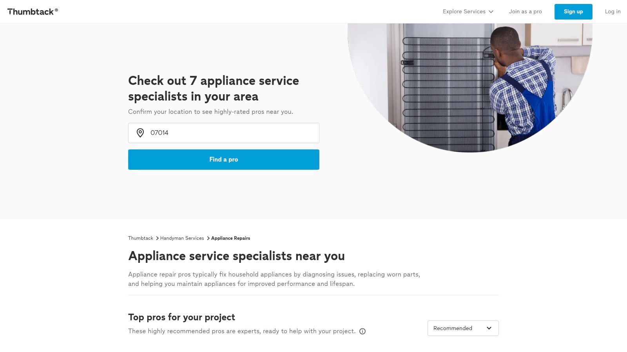Open the info icon beside project description
This screenshot has width=627, height=352.
click(x=362, y=331)
